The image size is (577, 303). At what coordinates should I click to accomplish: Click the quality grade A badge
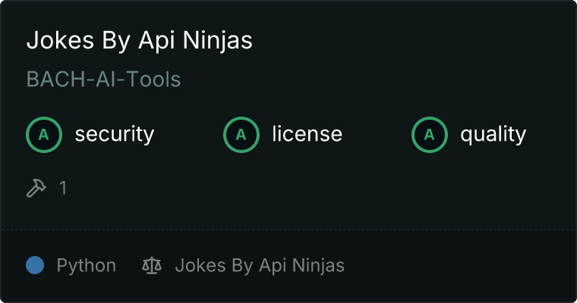(430, 135)
